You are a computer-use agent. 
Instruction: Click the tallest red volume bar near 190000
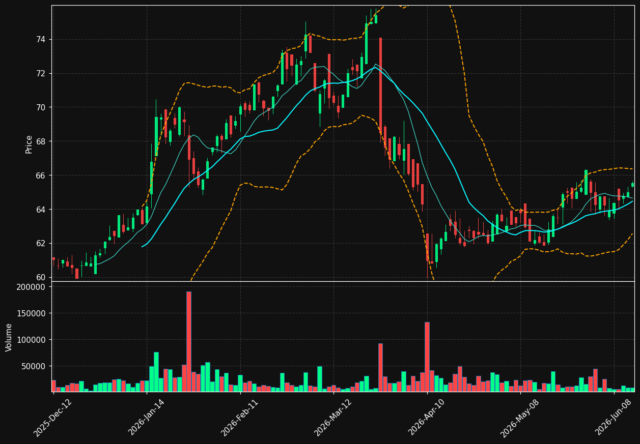click(x=189, y=341)
